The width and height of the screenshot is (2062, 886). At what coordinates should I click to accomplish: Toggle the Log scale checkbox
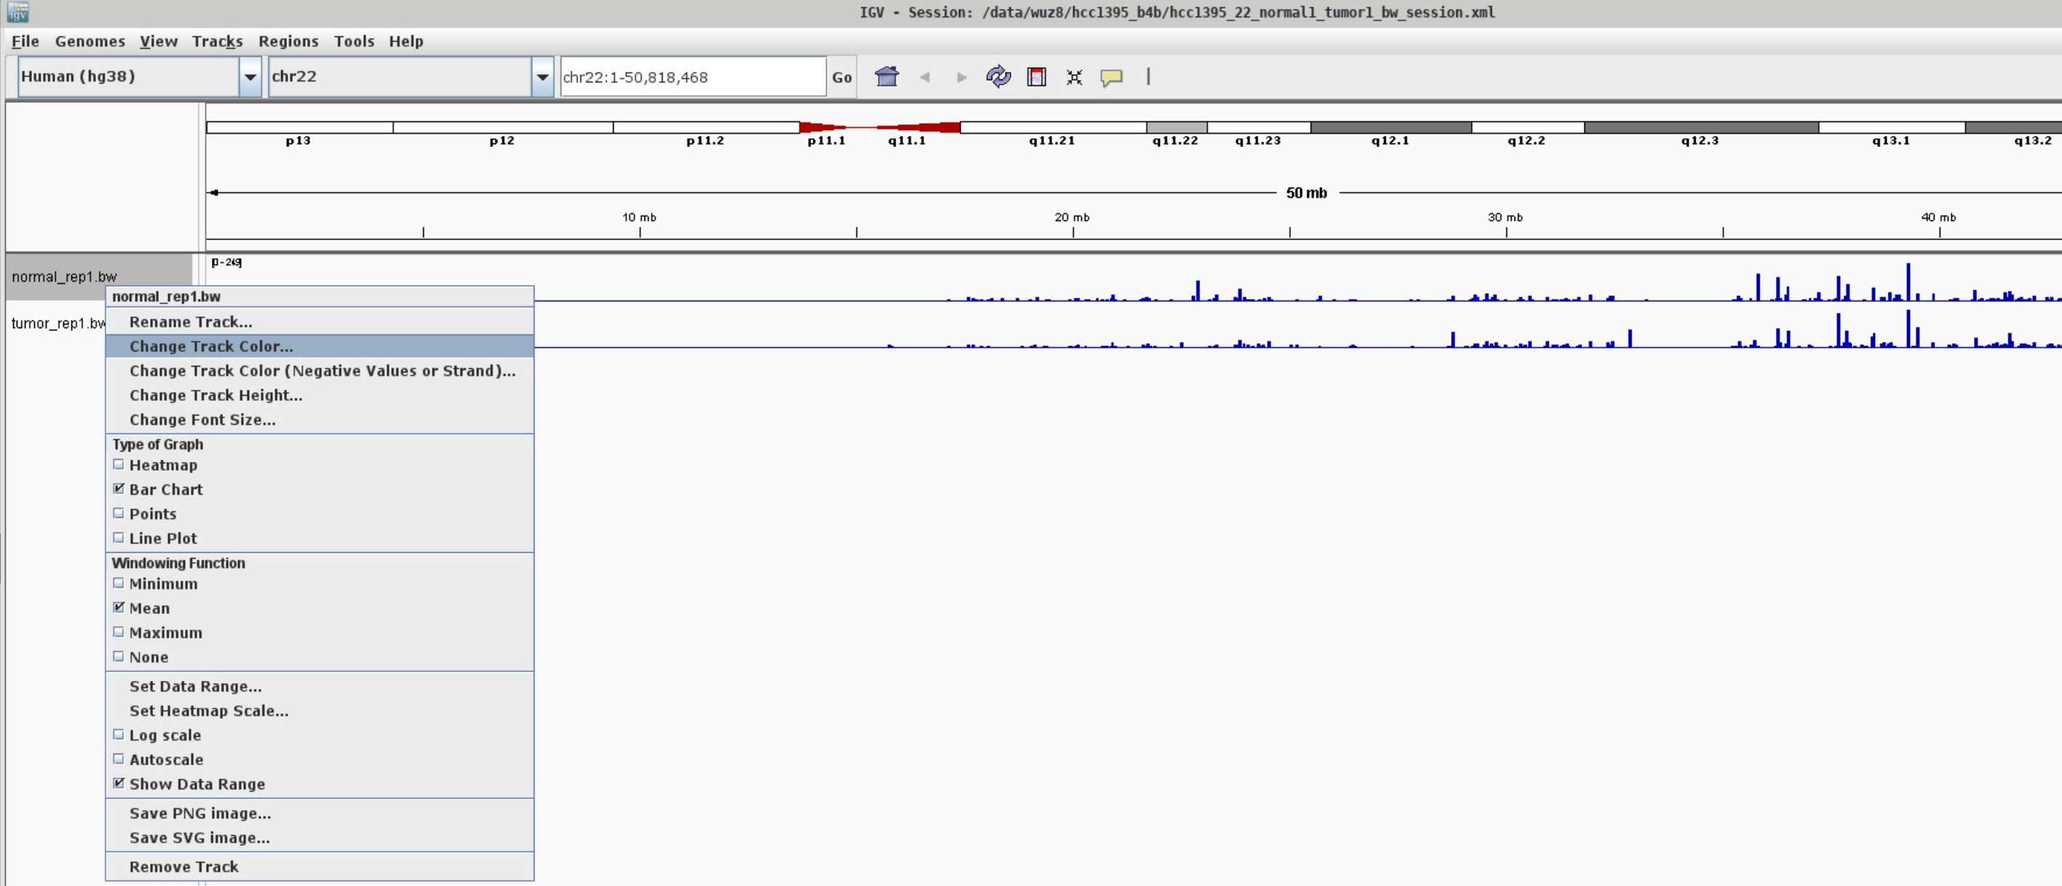(119, 735)
